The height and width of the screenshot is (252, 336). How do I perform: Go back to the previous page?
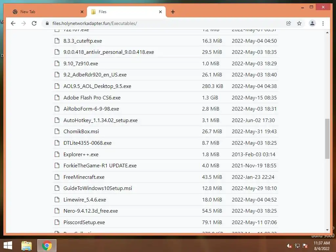(13, 23)
